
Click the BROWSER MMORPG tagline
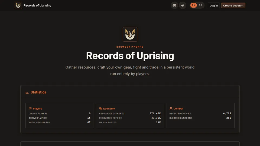tap(130, 47)
